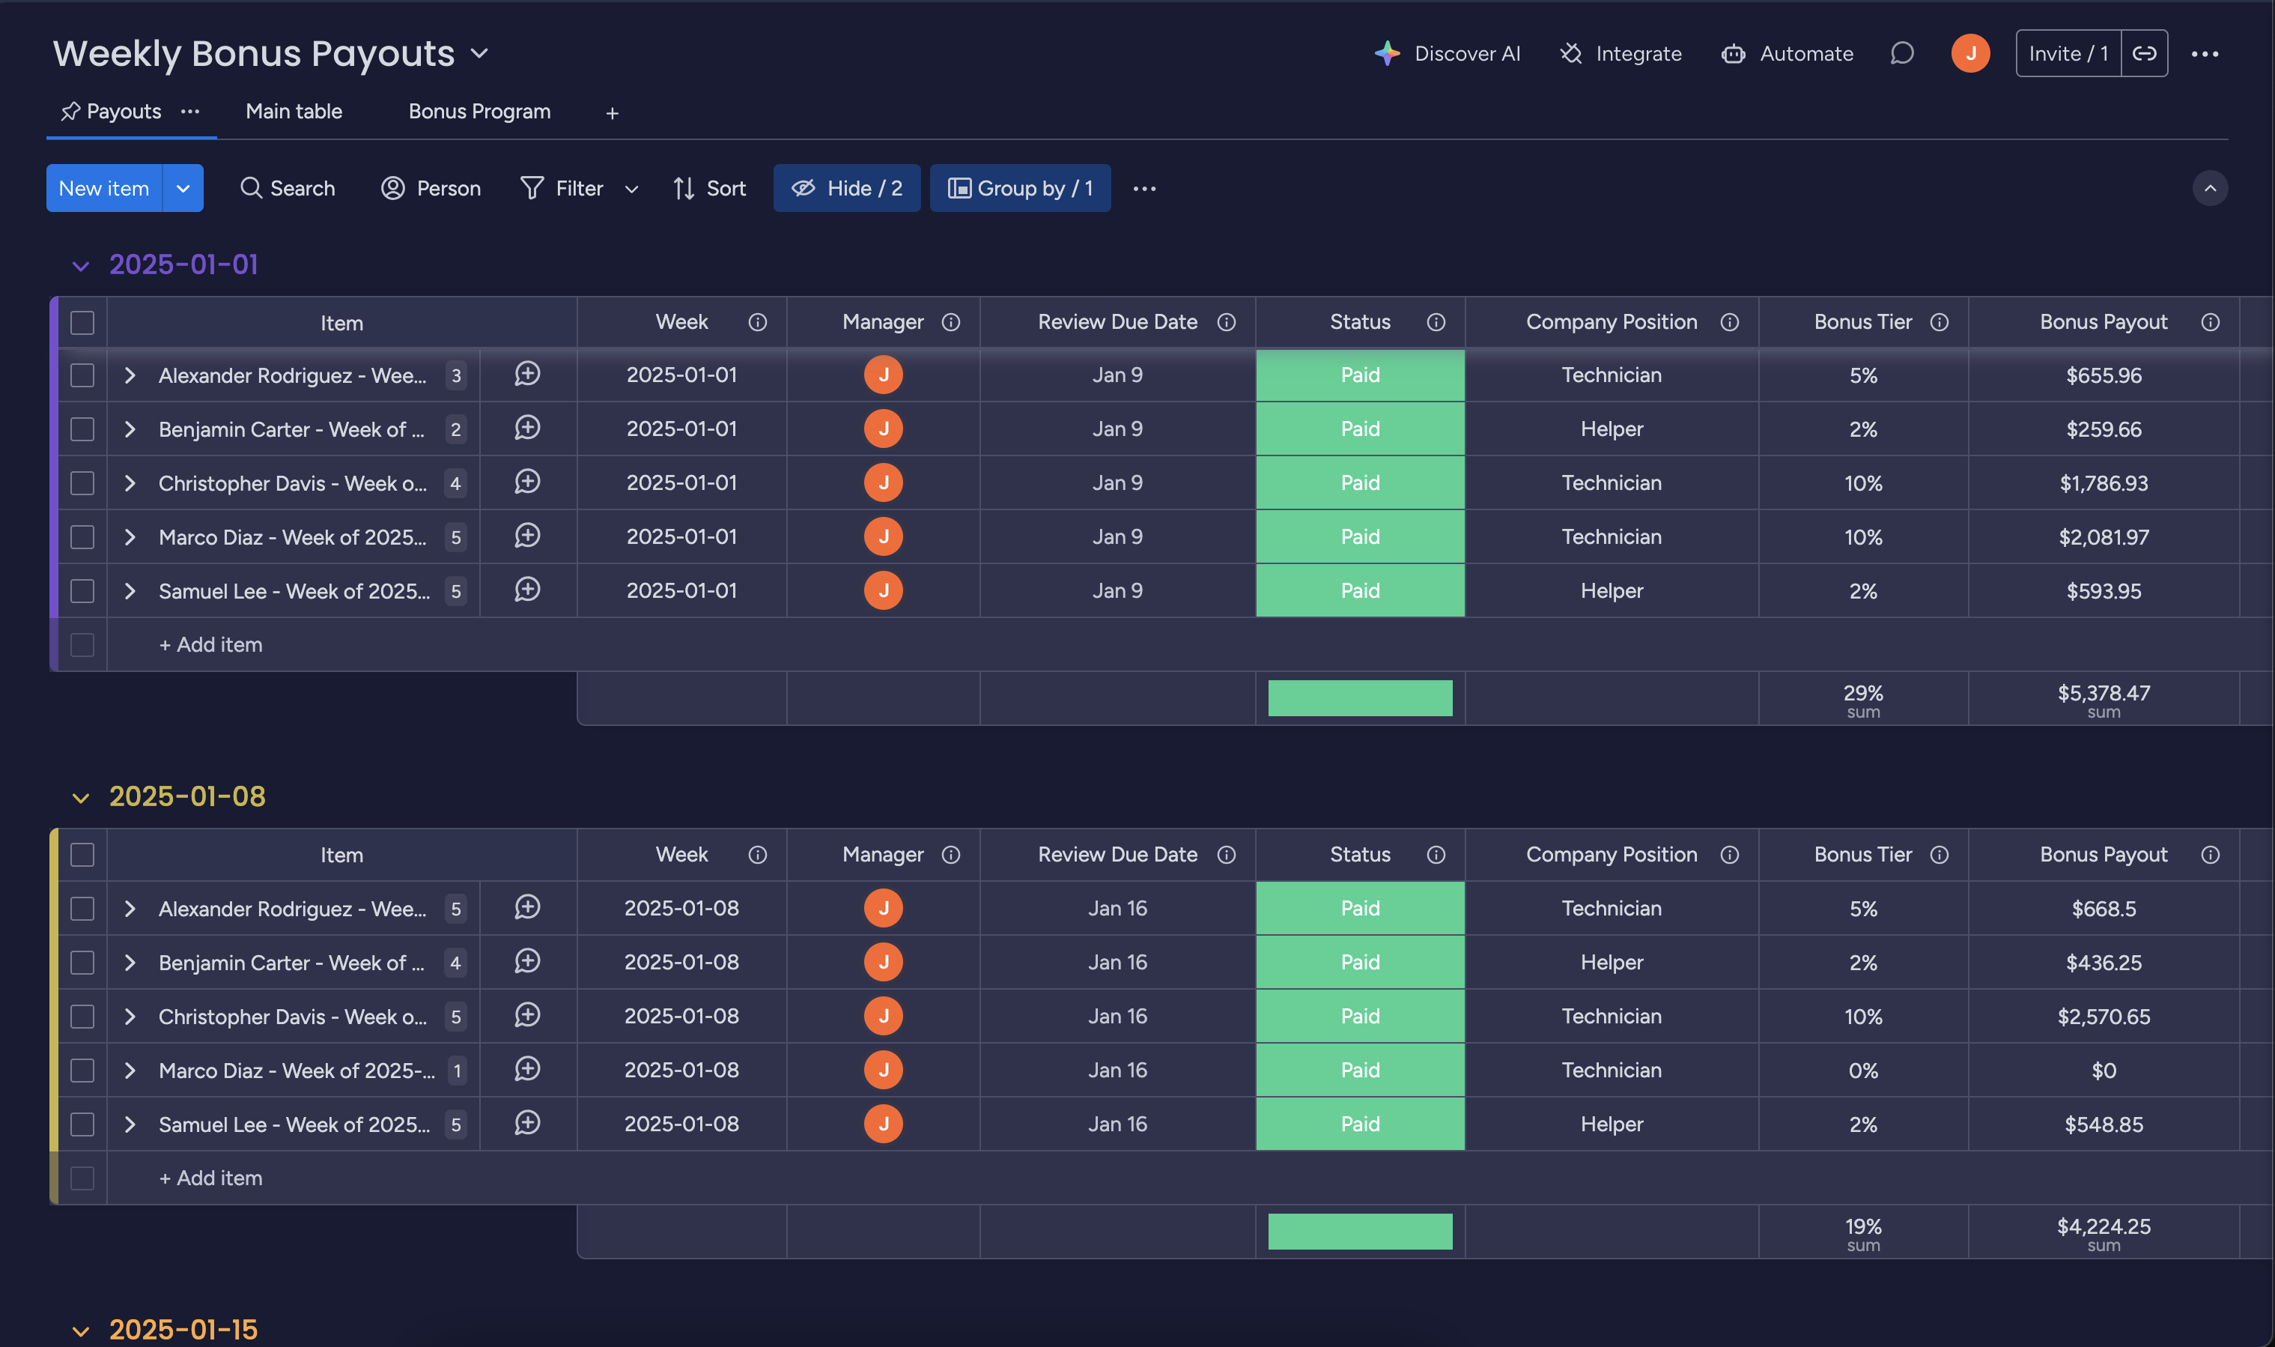Viewport: 2275px width, 1347px height.
Task: Show info for Bonus Tier in first group
Action: [1940, 322]
